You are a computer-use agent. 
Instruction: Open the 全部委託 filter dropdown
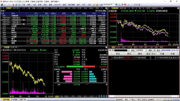click(146, 50)
